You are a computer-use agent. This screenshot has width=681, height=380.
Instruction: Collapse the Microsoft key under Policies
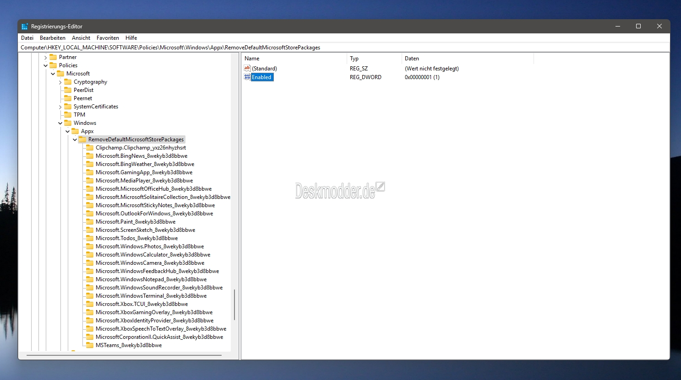53,74
